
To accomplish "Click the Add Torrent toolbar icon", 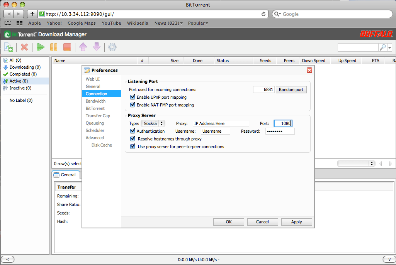I will click(8, 47).
